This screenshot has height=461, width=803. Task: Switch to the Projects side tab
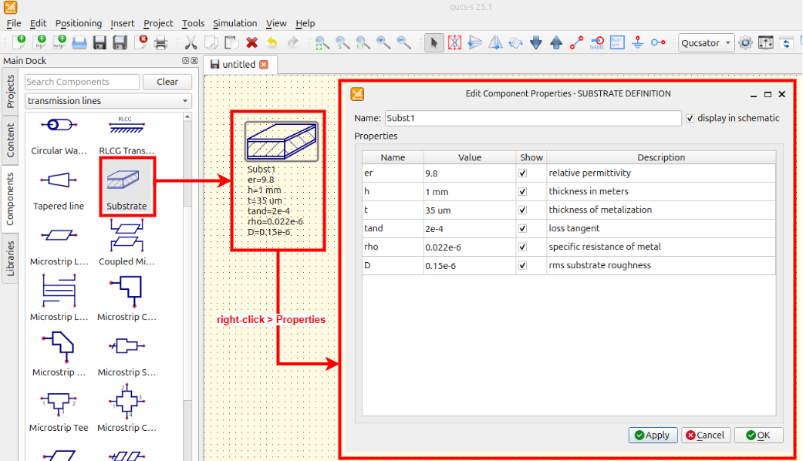coord(10,92)
